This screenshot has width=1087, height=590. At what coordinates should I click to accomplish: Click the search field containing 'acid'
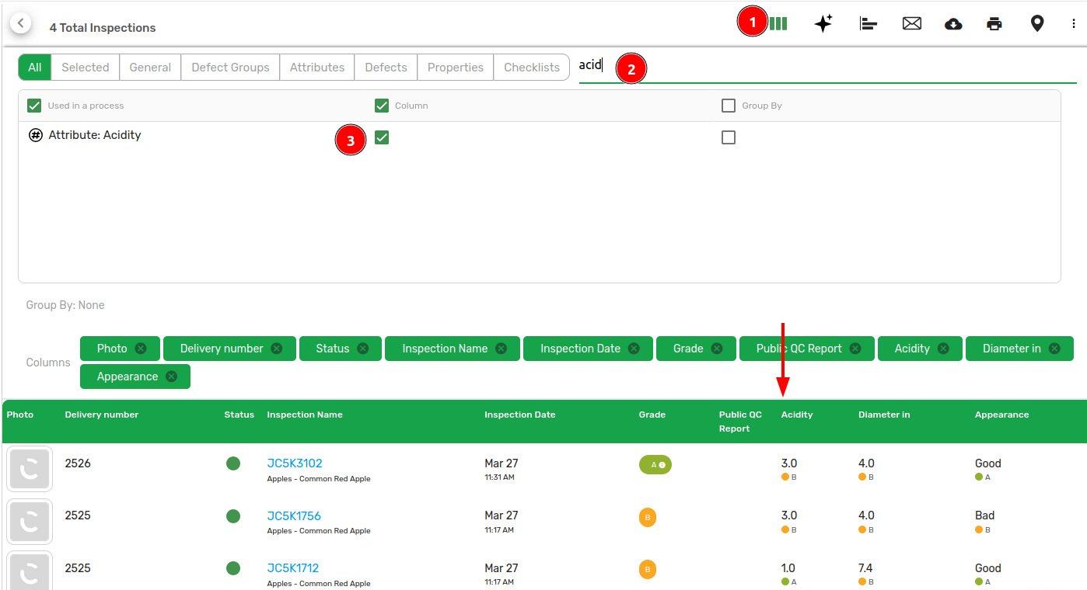827,67
